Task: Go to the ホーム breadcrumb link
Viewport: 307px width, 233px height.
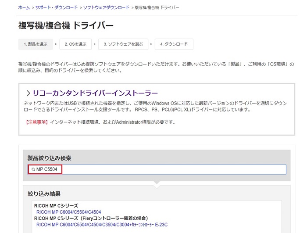Action: (x=24, y=7)
